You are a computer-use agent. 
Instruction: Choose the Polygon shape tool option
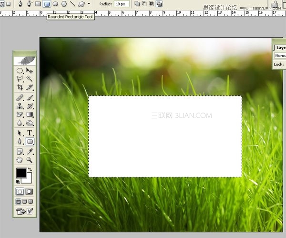(64, 4)
